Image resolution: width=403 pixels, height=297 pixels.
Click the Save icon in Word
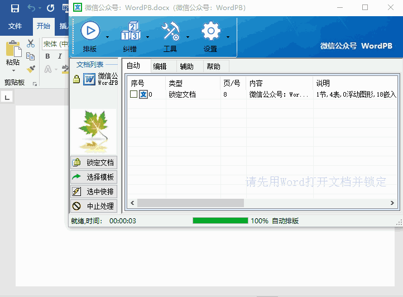tap(15, 8)
